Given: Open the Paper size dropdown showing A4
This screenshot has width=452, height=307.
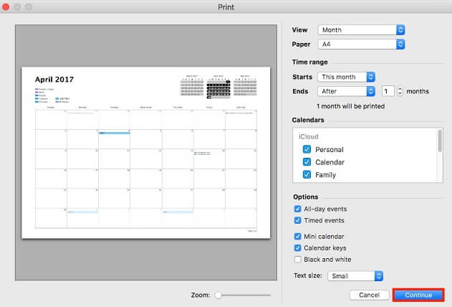Looking at the screenshot, I should tap(363, 44).
